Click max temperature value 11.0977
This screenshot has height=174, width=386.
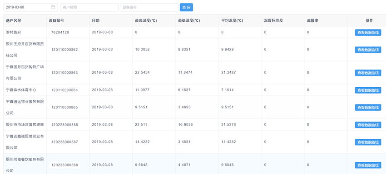[x=142, y=90]
